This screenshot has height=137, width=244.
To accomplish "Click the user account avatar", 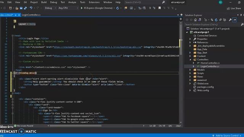I will click(220, 2).
